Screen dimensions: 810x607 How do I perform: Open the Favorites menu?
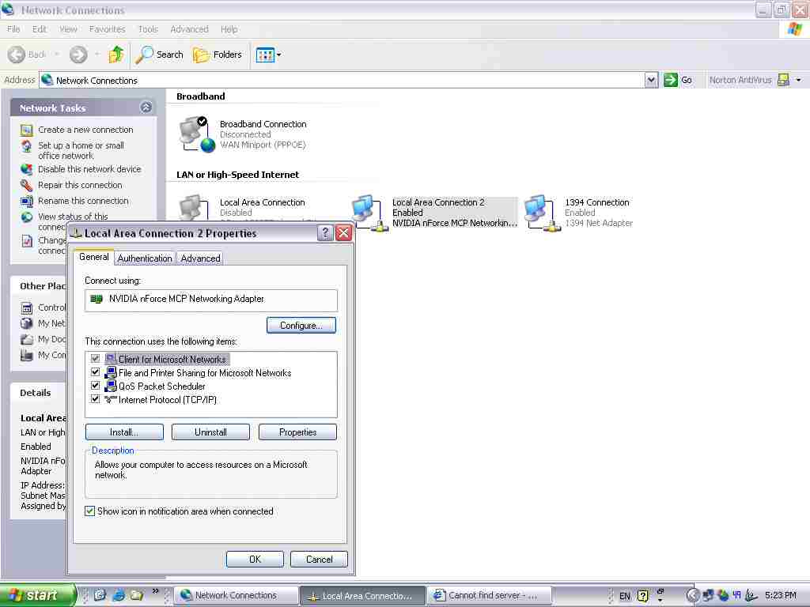point(108,29)
